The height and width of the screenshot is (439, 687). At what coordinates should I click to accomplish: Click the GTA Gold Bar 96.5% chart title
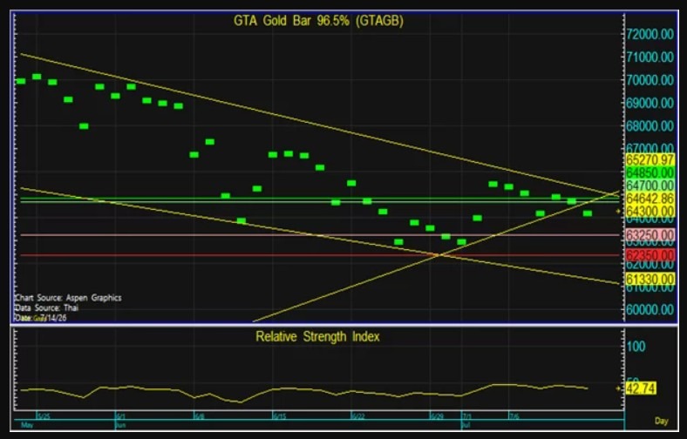[318, 21]
